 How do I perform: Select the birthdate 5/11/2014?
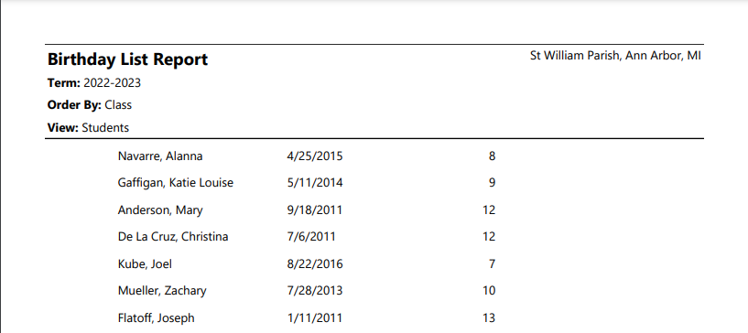315,183
